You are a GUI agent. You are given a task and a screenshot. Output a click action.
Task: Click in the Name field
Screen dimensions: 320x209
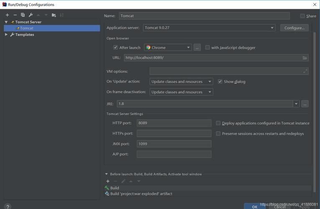tap(204, 16)
